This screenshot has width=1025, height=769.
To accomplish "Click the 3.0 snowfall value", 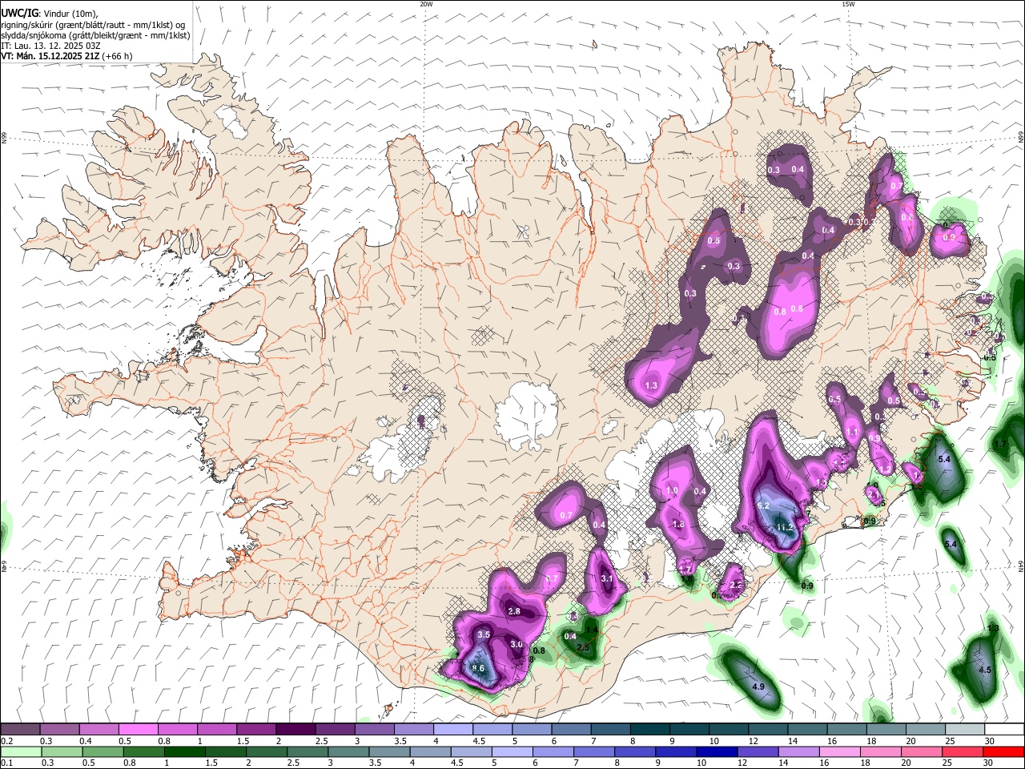I will (x=517, y=644).
